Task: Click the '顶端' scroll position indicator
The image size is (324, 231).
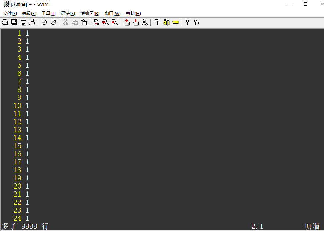Action: tap(312, 226)
